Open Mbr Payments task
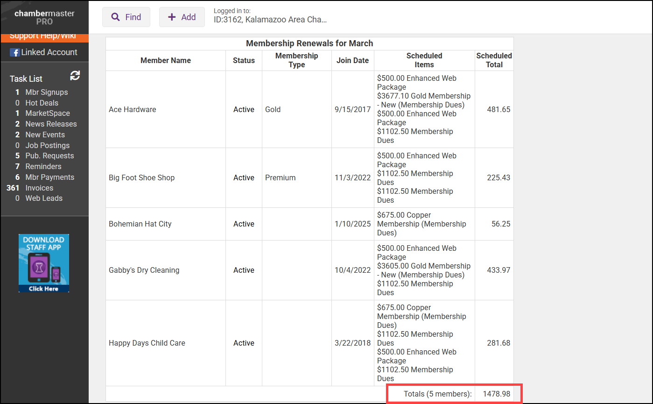653x404 pixels. click(49, 177)
